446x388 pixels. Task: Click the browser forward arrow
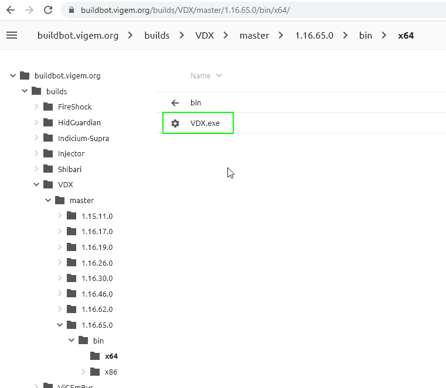pos(29,10)
